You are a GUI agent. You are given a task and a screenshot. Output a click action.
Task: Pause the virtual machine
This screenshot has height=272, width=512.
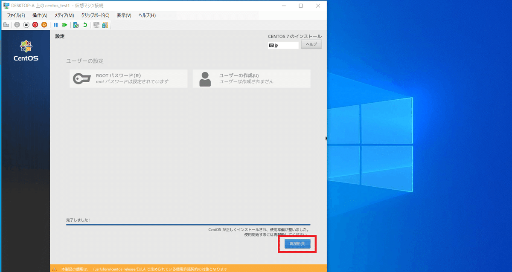[x=56, y=25]
